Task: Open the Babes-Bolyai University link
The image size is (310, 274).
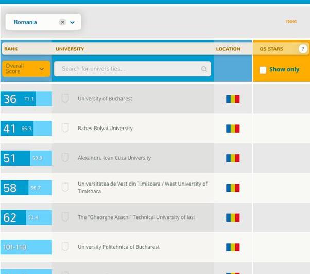Action: 105,129
